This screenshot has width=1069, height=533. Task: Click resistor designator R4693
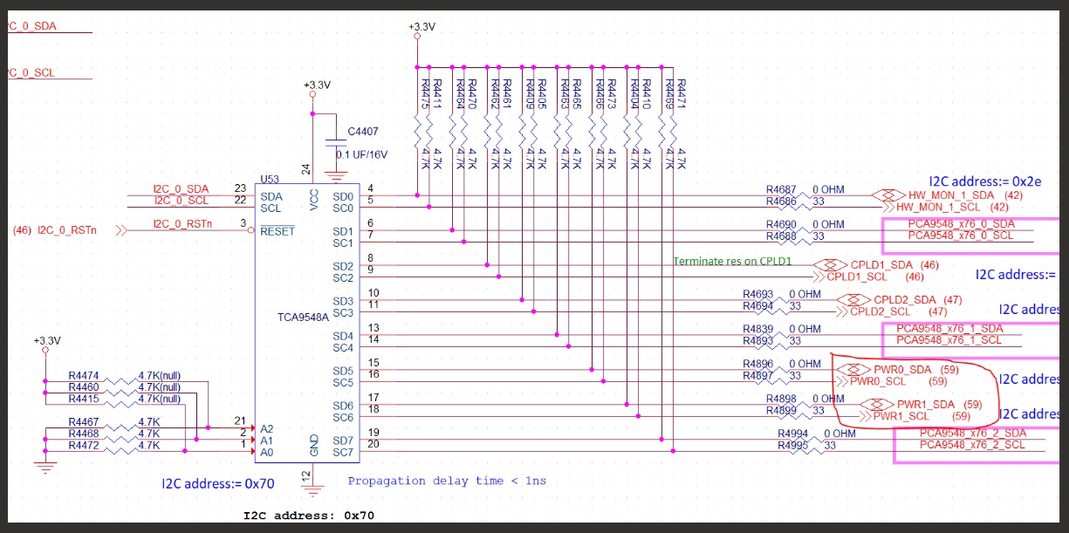[759, 294]
